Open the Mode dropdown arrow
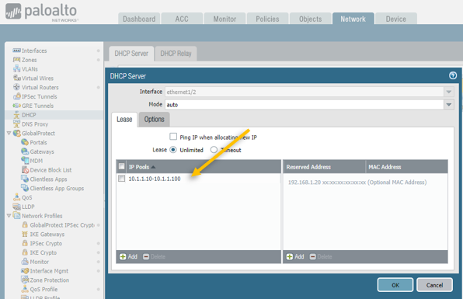The height and width of the screenshot is (299, 463). point(449,105)
